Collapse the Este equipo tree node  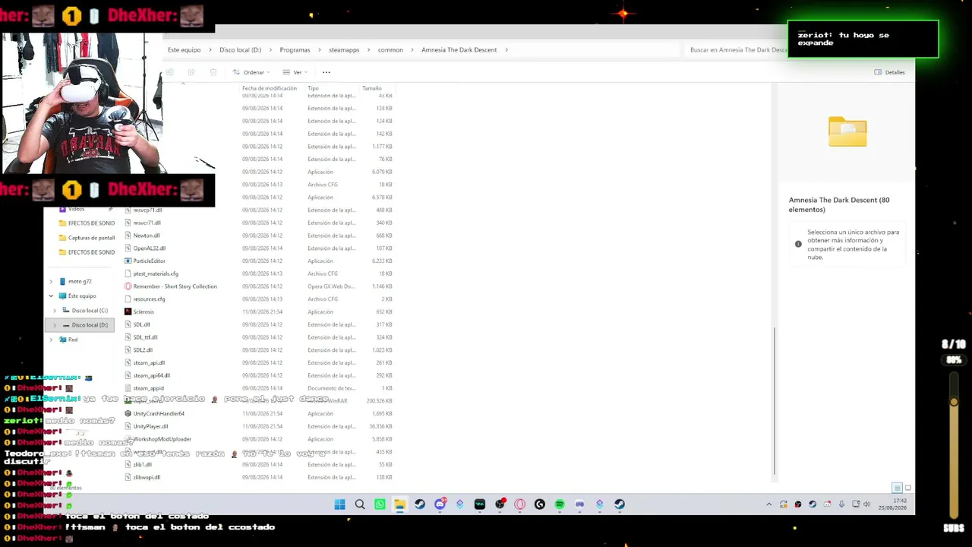(x=51, y=296)
